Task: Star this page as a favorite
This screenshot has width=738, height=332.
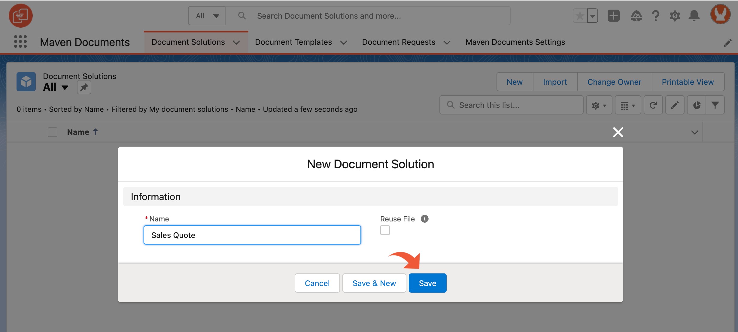Action: [x=580, y=15]
